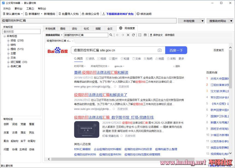Click Baidu camera image search icon
Image resolution: width=235 pixels, height=168 pixels.
click(160, 50)
